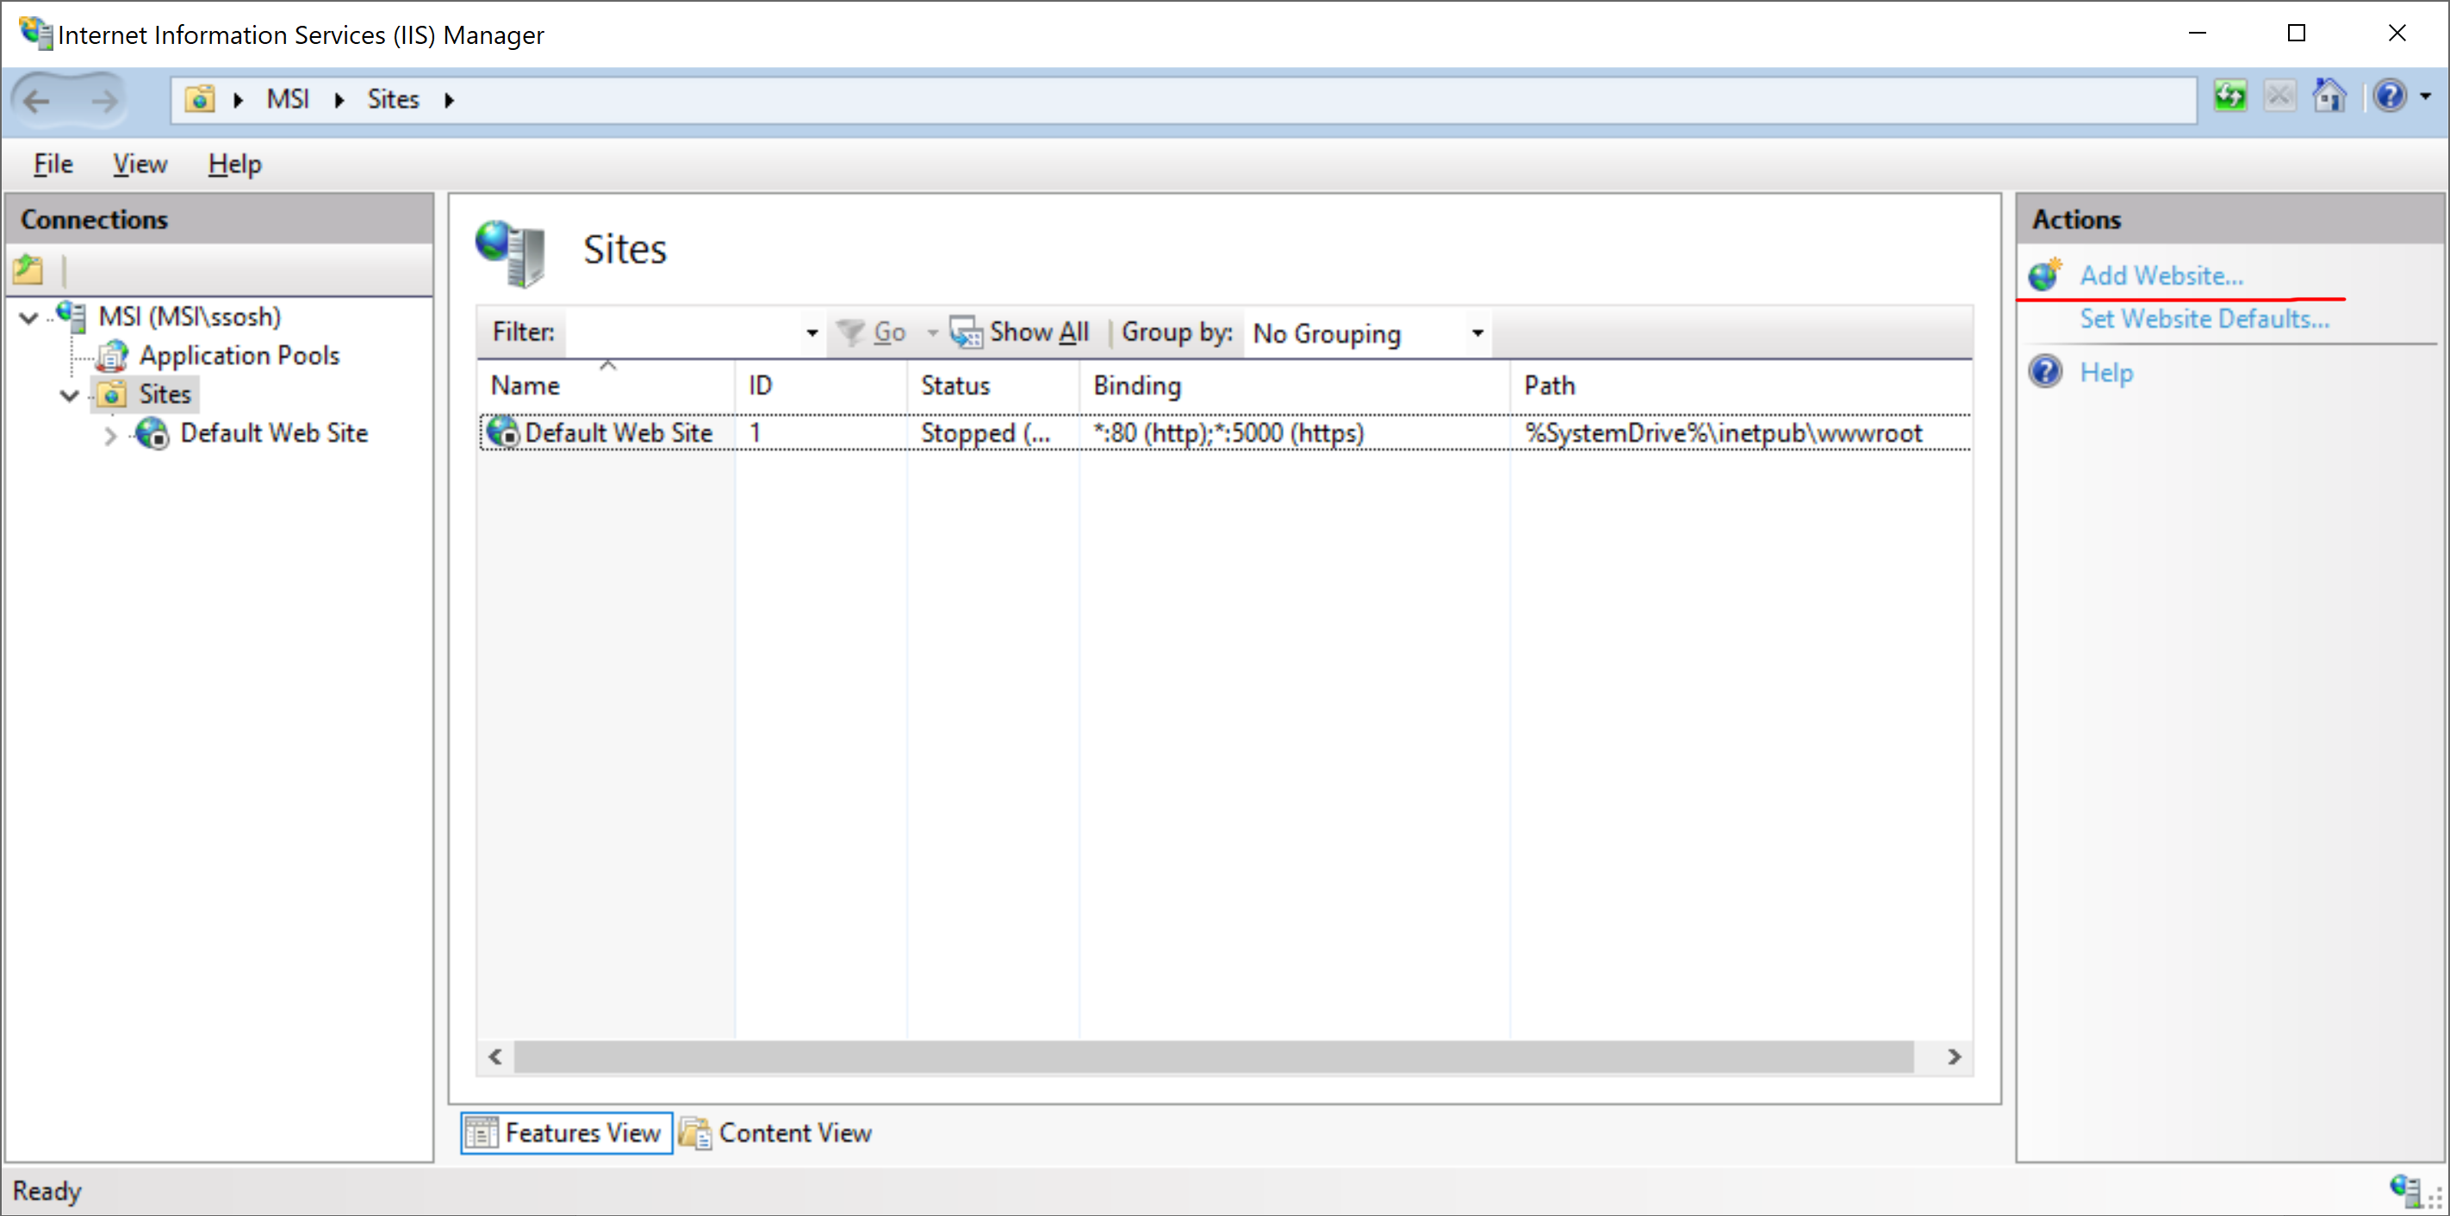Expand the breadcrumb arrow before MSI

pyautogui.click(x=239, y=100)
